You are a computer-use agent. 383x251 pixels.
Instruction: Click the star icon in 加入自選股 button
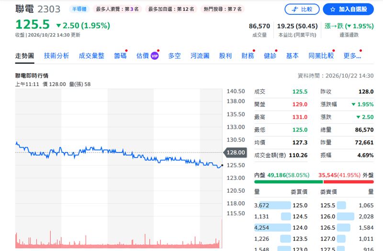(332, 10)
